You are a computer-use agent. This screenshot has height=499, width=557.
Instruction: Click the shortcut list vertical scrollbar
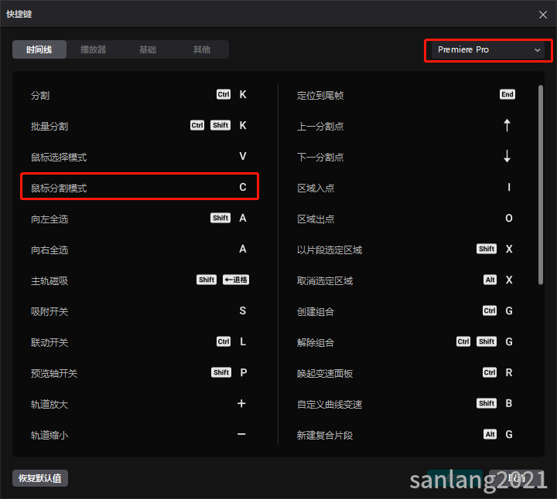tap(540, 185)
